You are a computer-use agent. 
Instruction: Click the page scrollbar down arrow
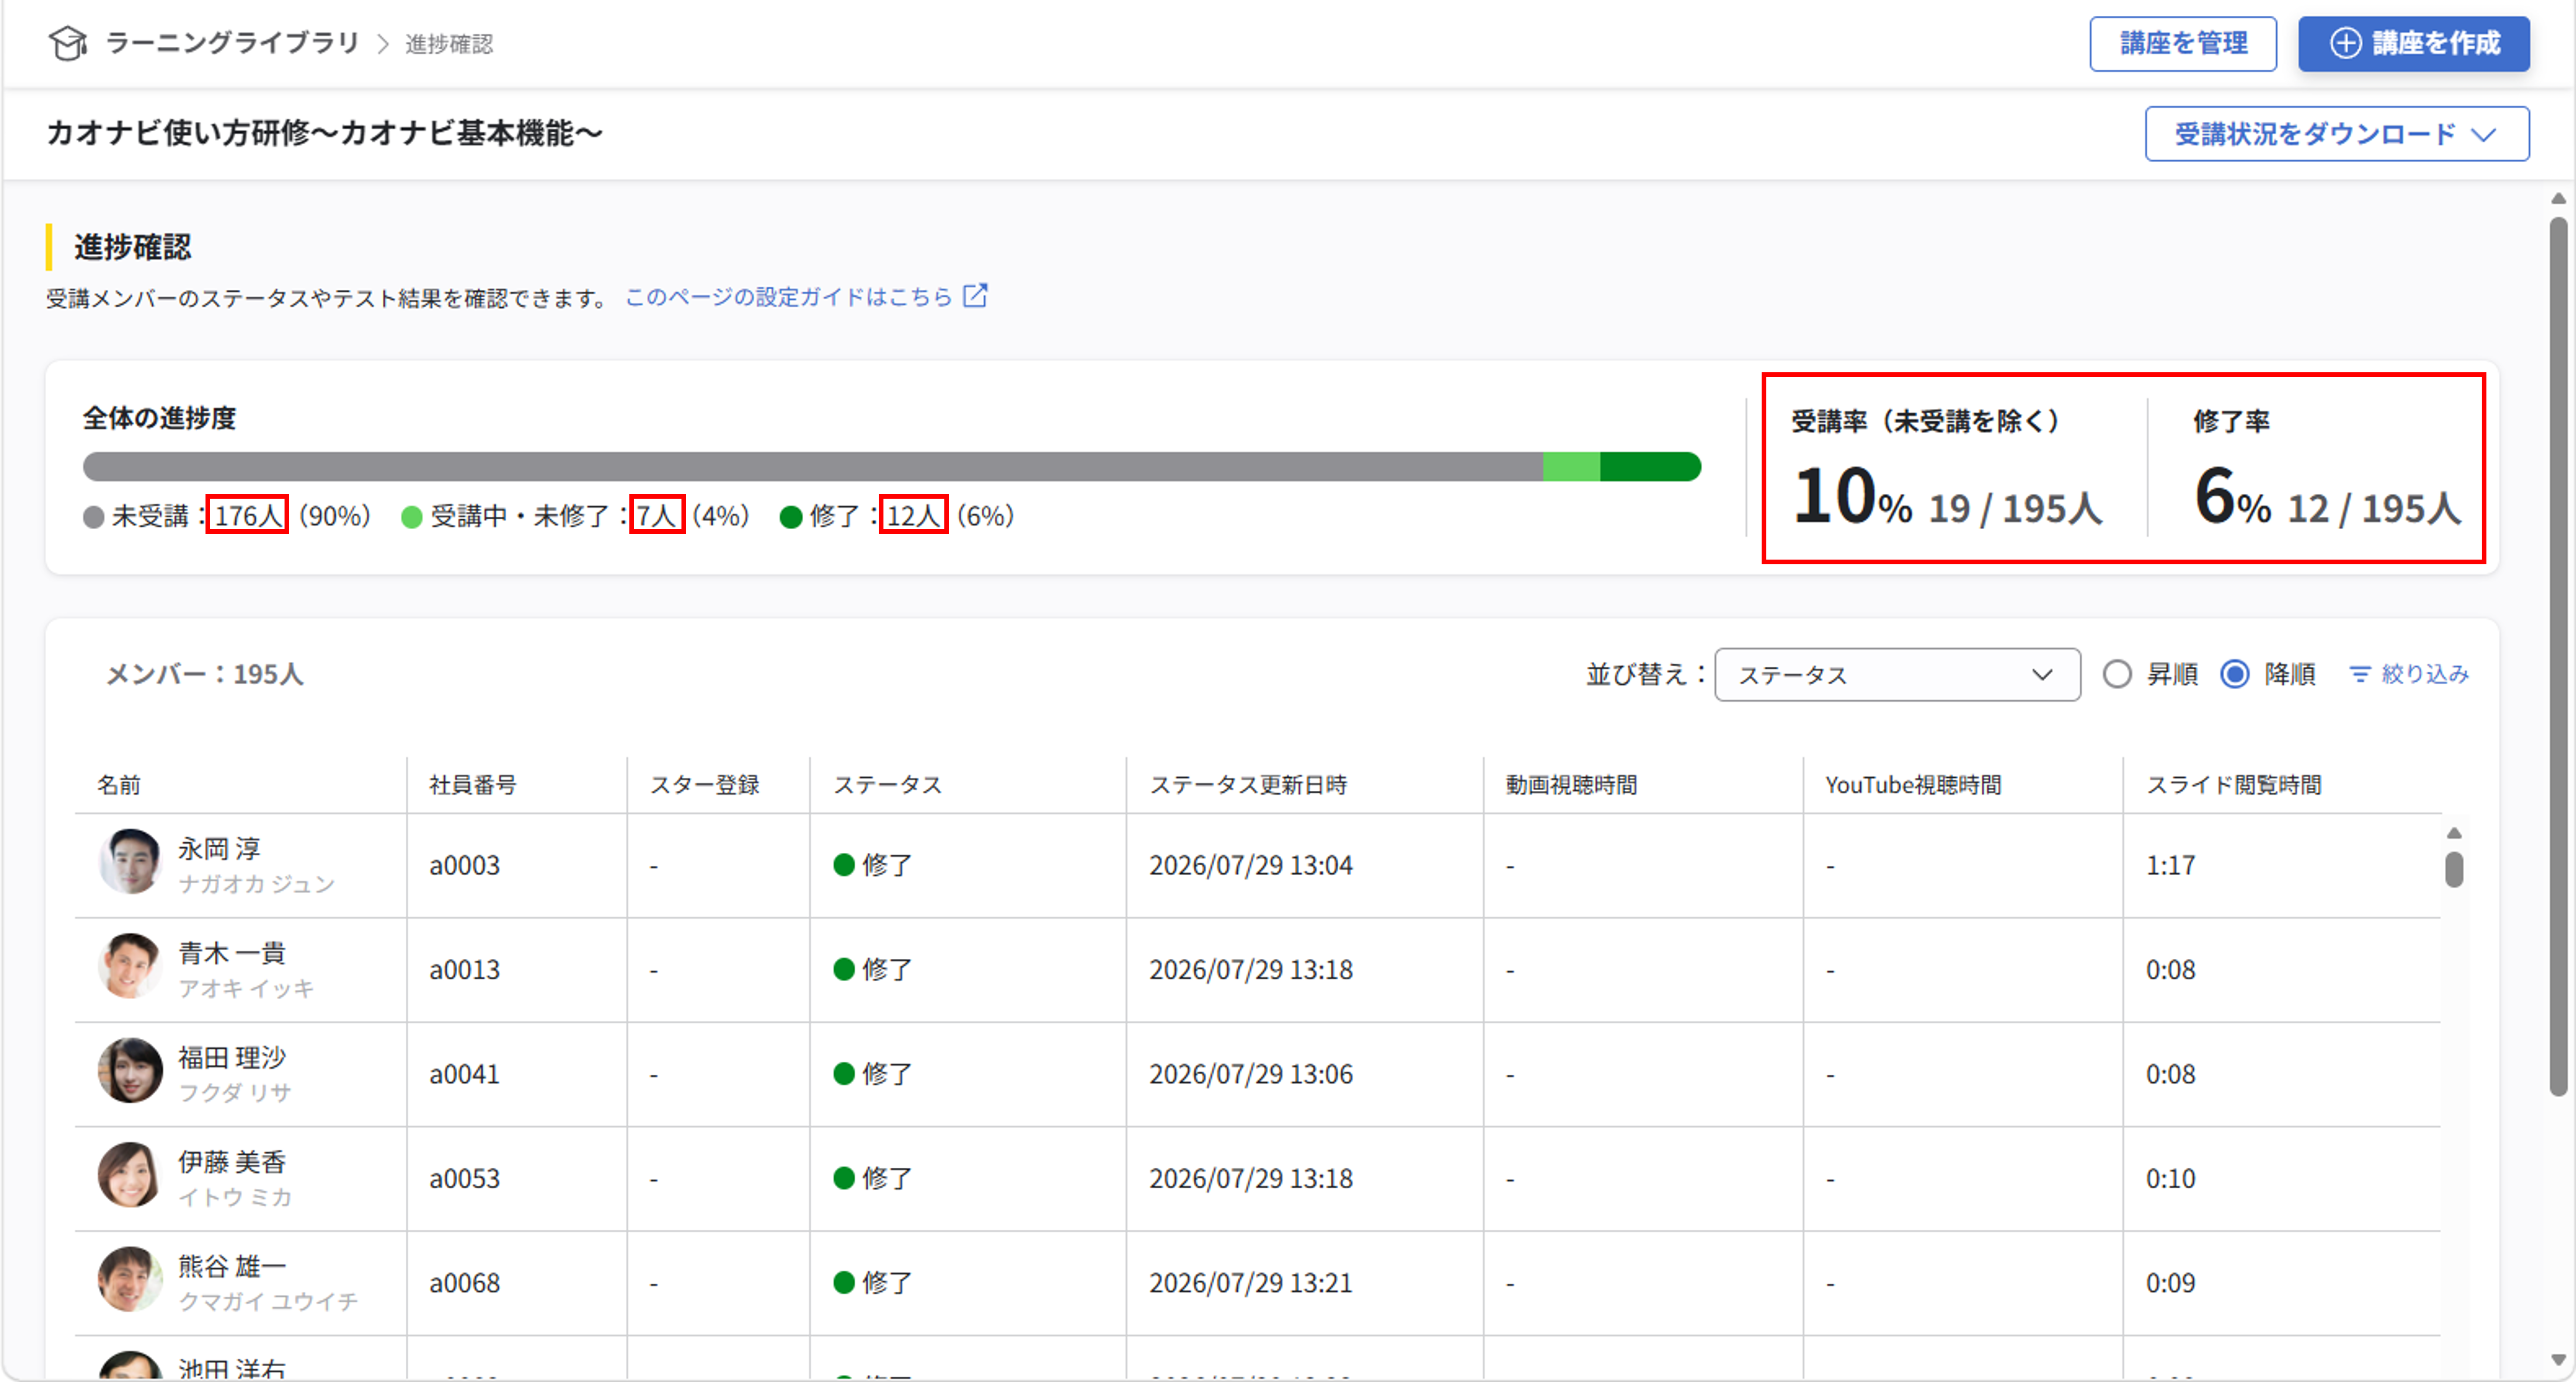click(2558, 1360)
